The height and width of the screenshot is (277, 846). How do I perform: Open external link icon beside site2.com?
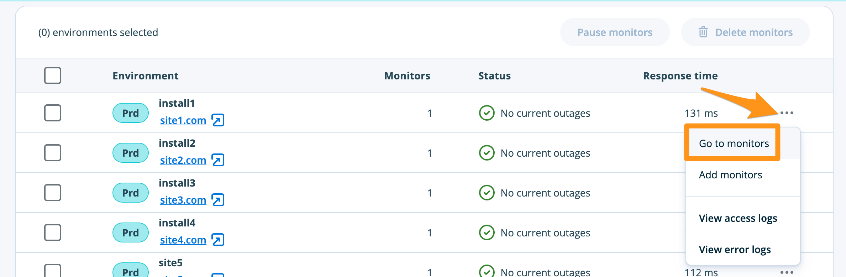click(218, 160)
